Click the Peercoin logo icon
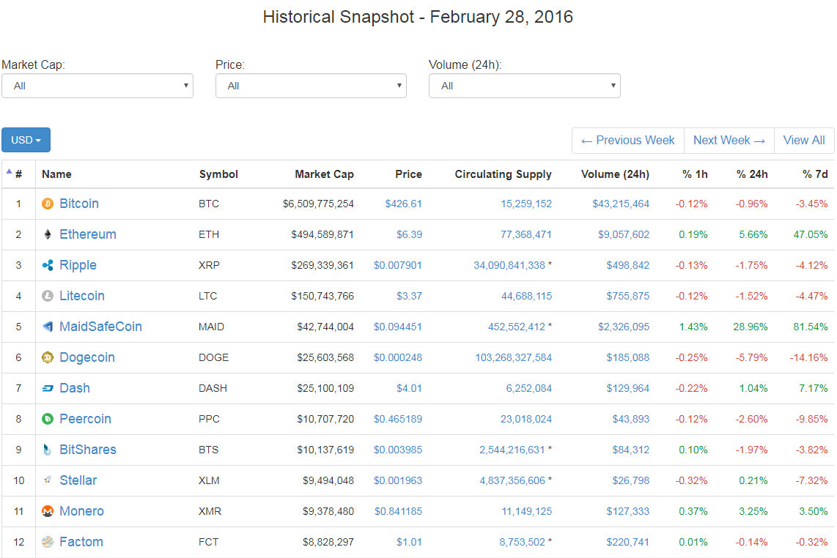The image size is (837, 558). (x=48, y=420)
